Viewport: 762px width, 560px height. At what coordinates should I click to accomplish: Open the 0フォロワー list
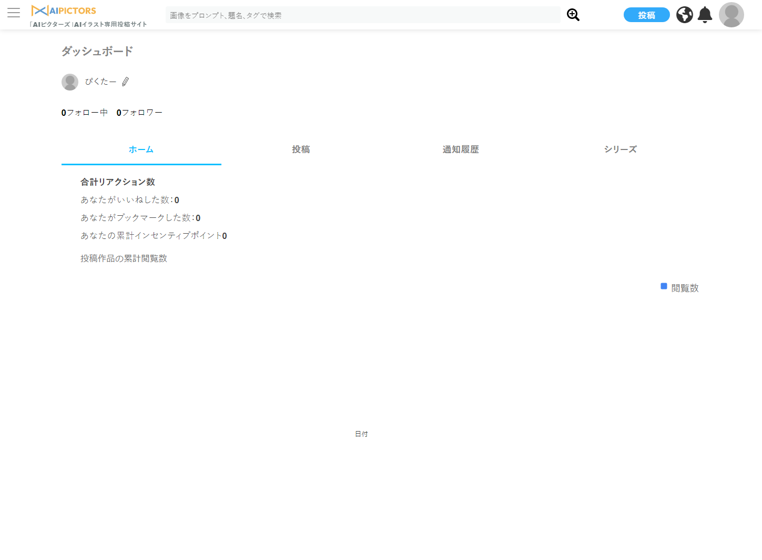[139, 113]
